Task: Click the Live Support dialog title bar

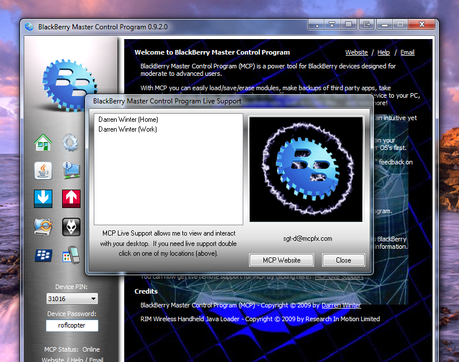Action: click(x=229, y=101)
